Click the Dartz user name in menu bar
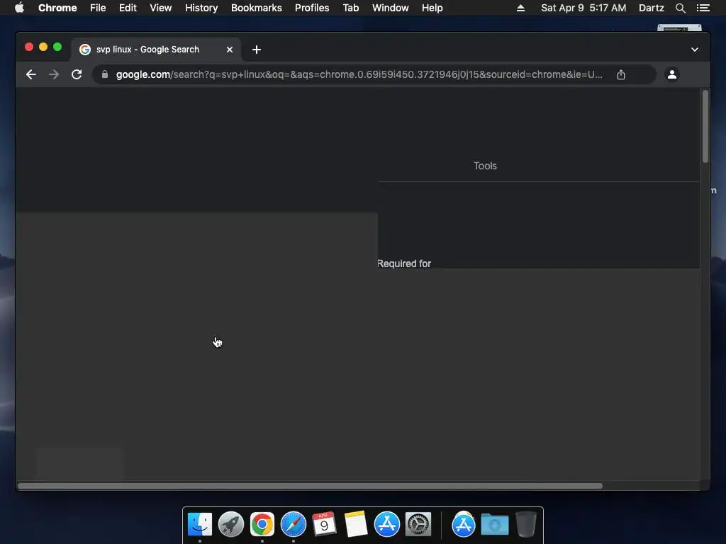726x544 pixels. pos(651,8)
